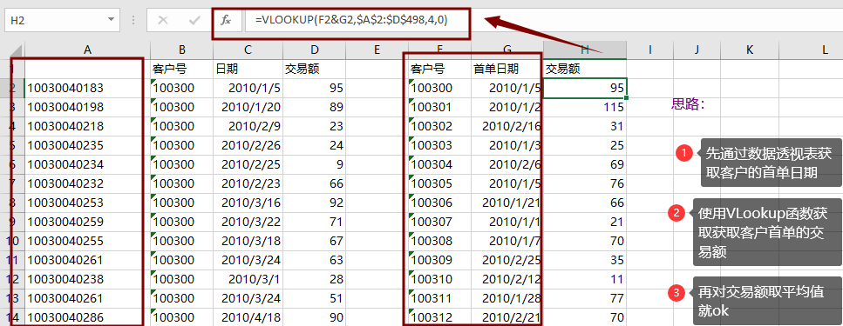Click customer number cell 100305
The width and height of the screenshot is (843, 326).
(x=439, y=184)
